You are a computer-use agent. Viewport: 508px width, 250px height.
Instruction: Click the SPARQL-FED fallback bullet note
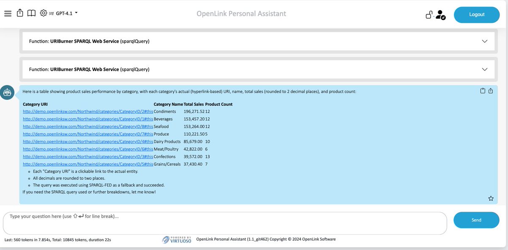click(99, 185)
